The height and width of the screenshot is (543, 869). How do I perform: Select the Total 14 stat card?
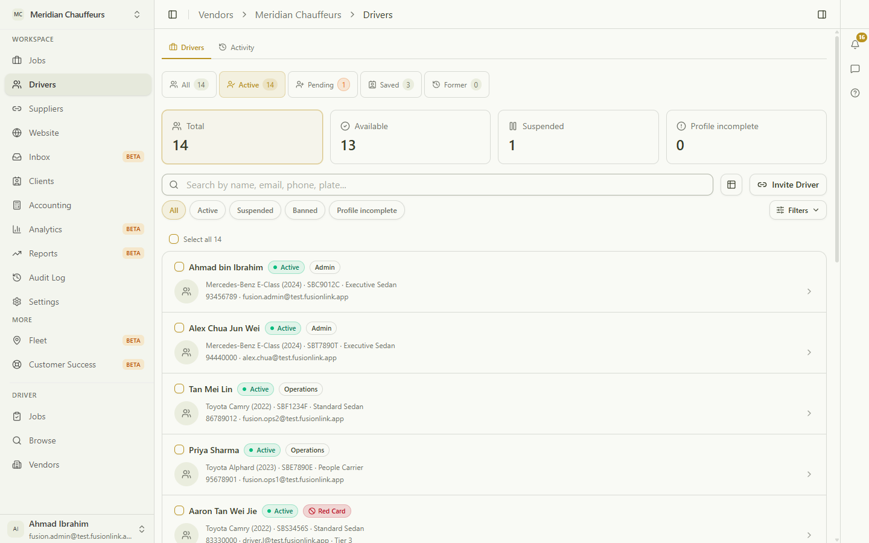point(243,137)
